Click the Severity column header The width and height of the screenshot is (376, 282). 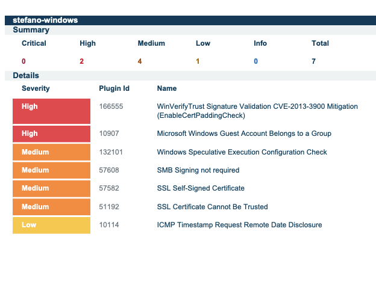click(36, 88)
